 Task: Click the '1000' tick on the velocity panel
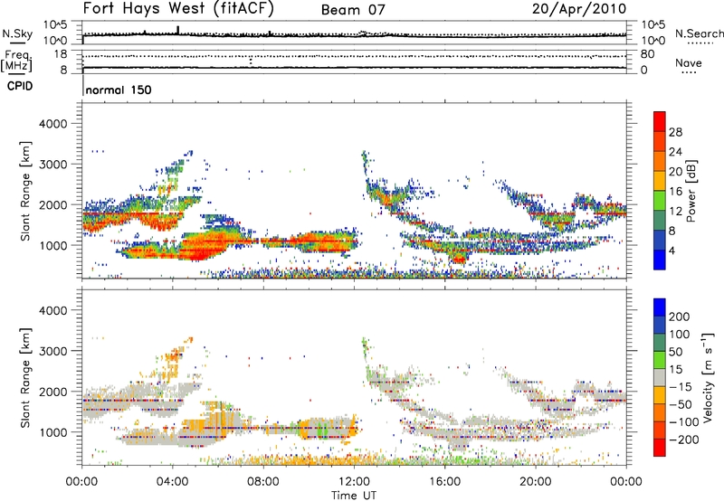click(53, 432)
